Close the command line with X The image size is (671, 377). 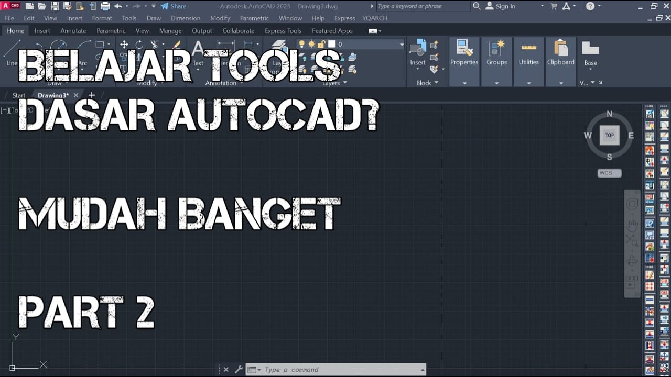point(226,369)
